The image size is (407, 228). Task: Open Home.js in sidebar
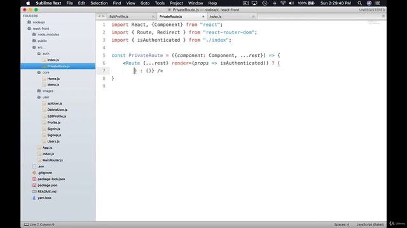[53, 79]
